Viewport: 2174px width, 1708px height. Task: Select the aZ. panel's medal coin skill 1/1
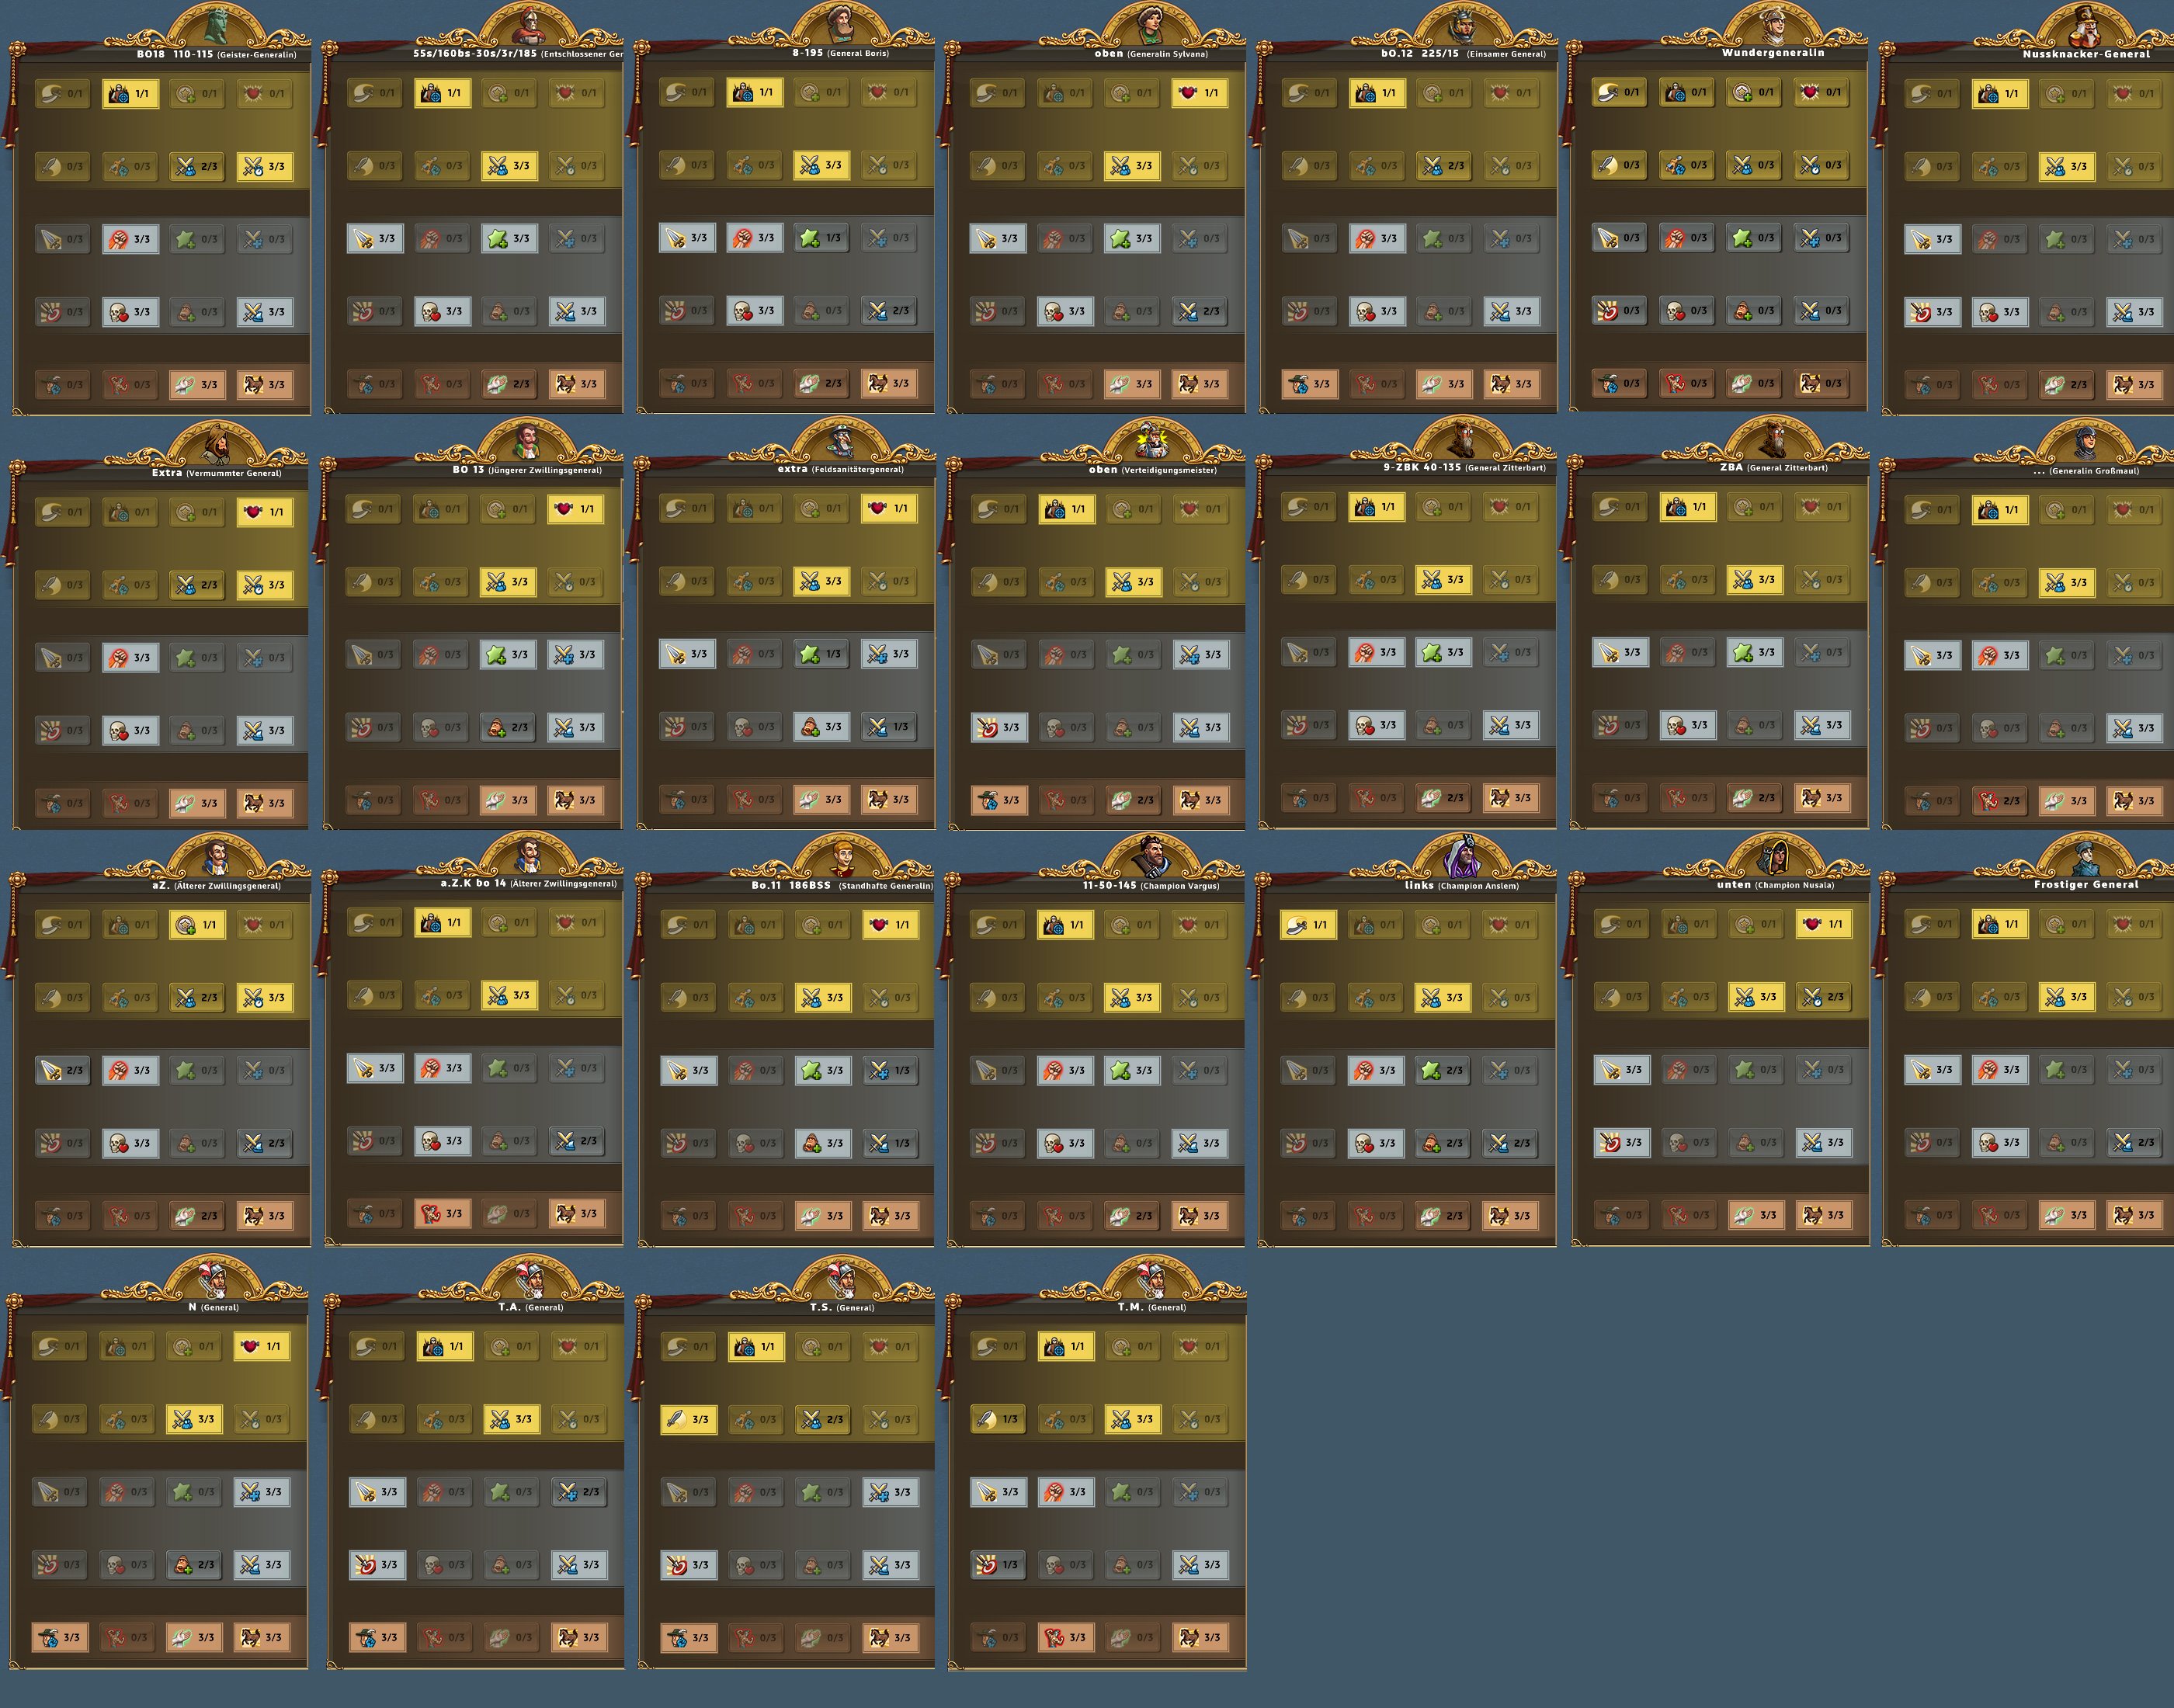tap(197, 925)
